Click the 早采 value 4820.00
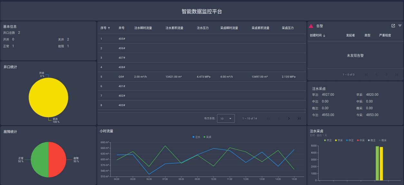The image size is (404, 185). tap(372, 94)
